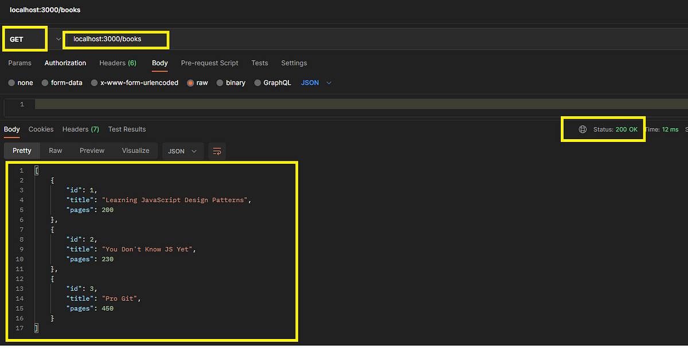This screenshot has width=688, height=355.
Task: Open the Test Results tab
Action: tap(127, 129)
